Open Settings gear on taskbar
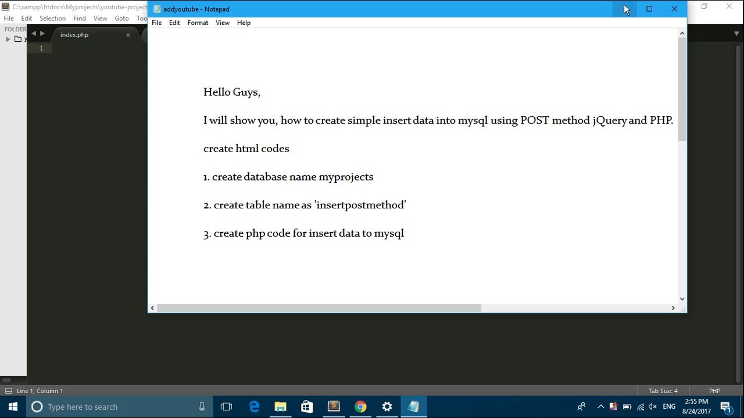This screenshot has width=744, height=418. (387, 406)
